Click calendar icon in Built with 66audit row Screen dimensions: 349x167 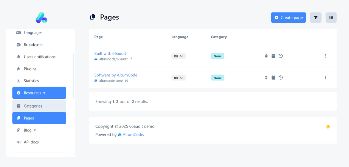(273, 56)
